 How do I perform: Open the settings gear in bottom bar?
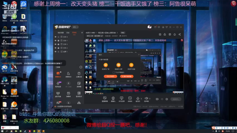167,99
